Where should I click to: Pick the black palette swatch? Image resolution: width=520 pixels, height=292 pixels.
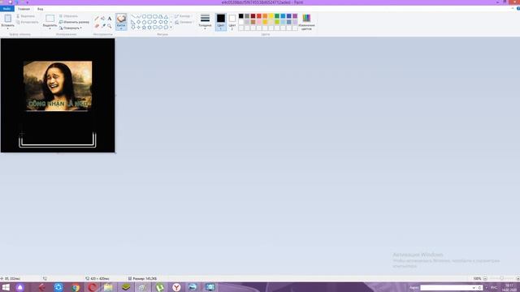point(241,16)
